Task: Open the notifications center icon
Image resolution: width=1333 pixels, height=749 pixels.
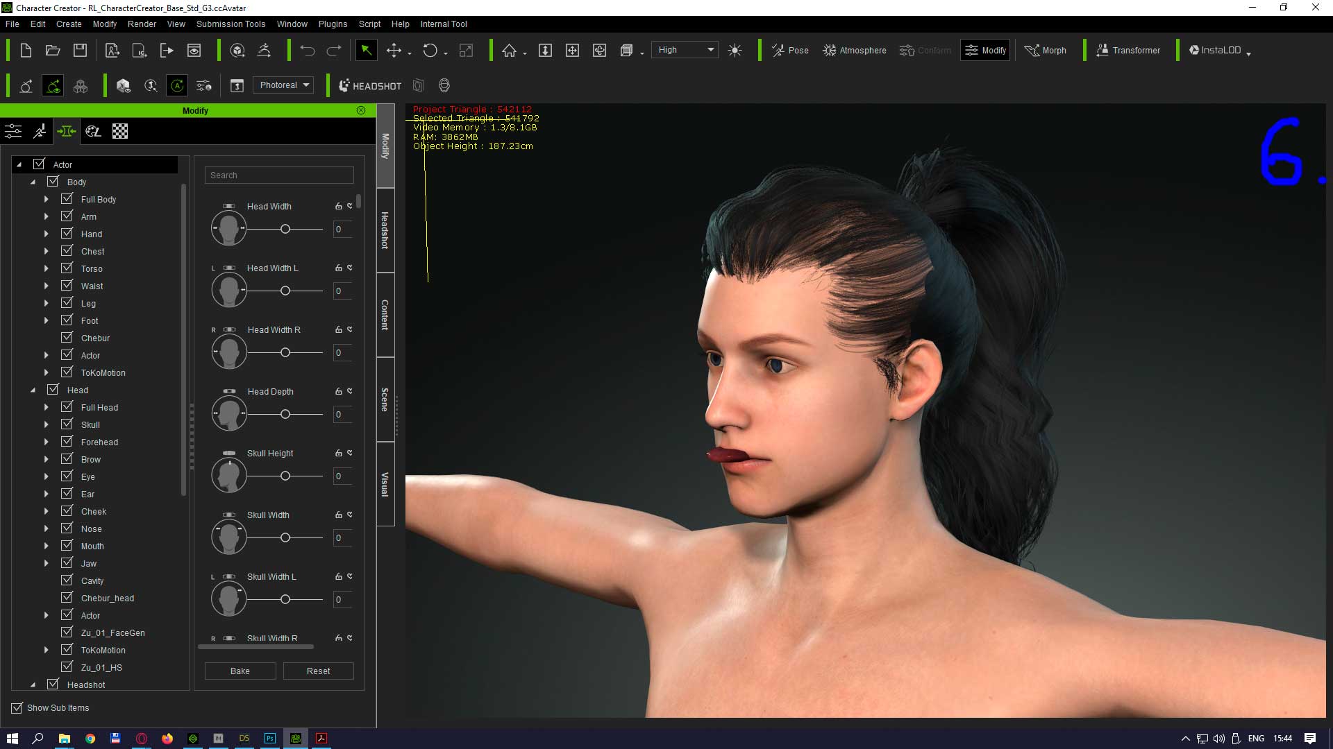Action: coord(1310,739)
